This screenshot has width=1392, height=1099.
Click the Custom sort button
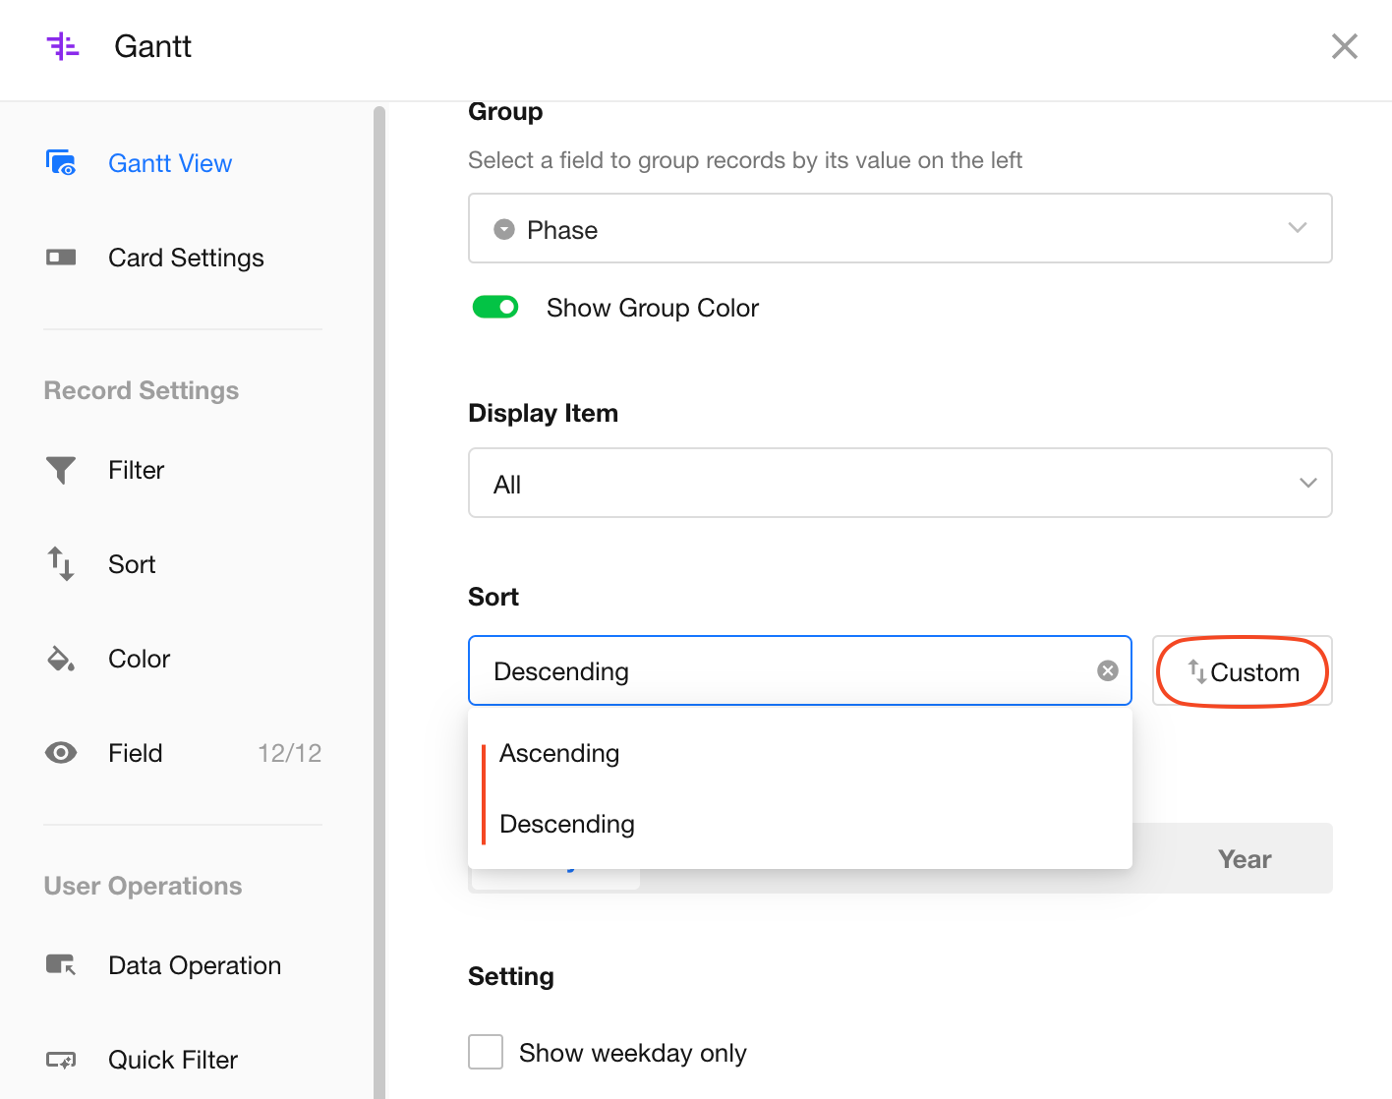pyautogui.click(x=1243, y=670)
